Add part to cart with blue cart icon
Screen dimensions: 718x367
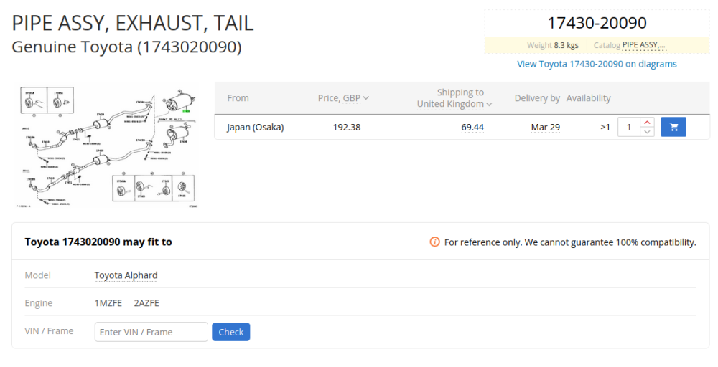(x=673, y=127)
